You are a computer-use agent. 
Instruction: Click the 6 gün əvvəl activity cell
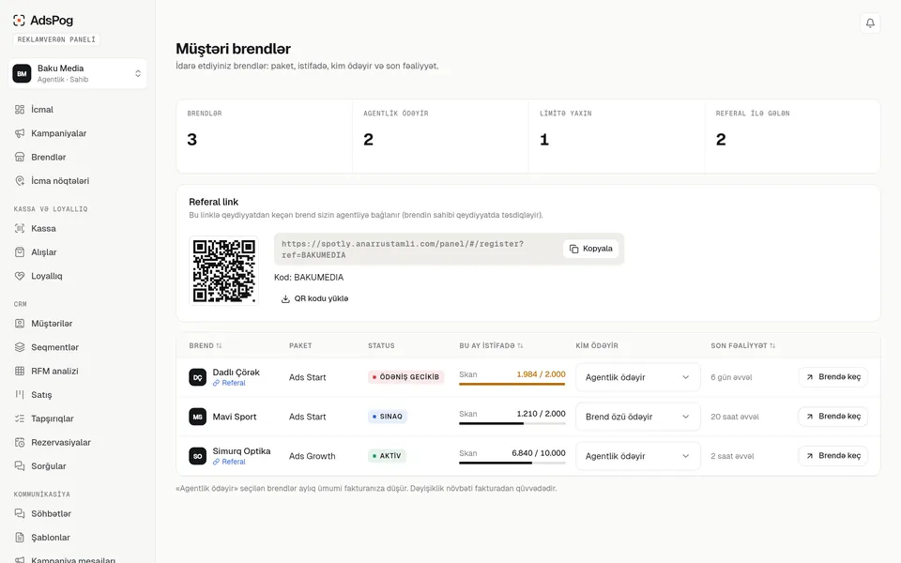pyautogui.click(x=731, y=377)
